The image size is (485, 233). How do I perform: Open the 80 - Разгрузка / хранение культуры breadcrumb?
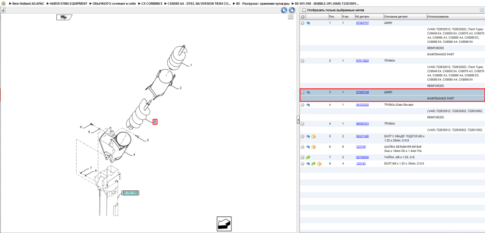(x=262, y=3)
